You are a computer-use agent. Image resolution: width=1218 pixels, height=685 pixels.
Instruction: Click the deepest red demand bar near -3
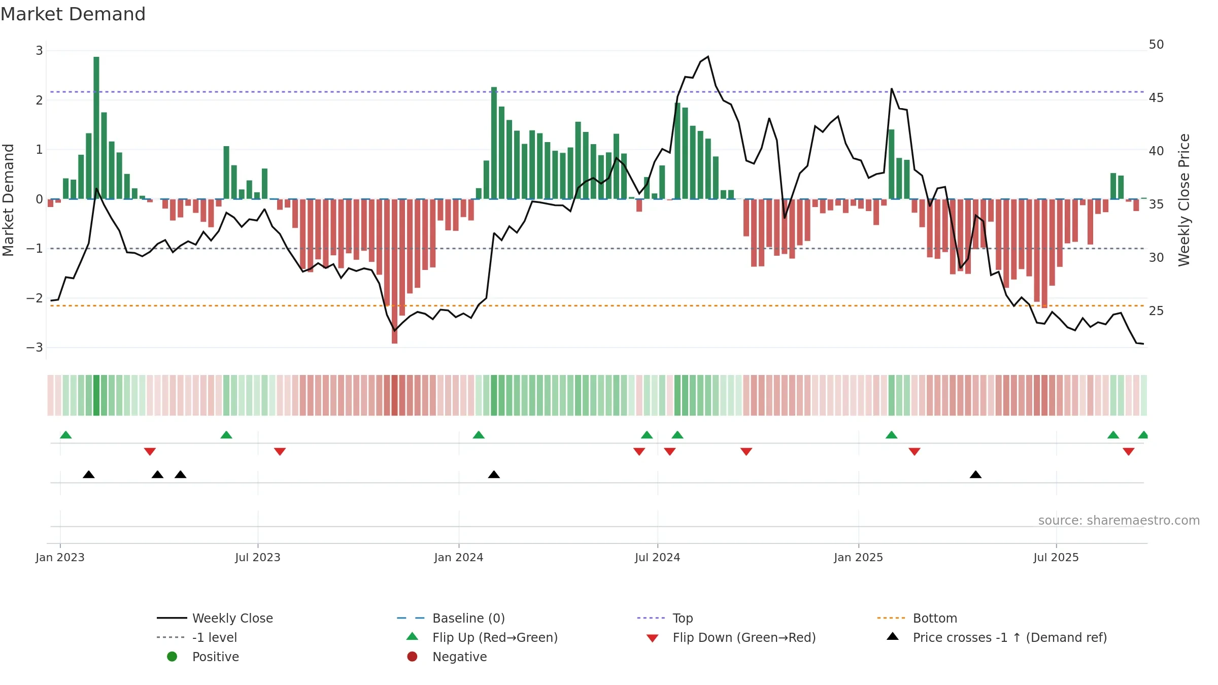point(395,271)
